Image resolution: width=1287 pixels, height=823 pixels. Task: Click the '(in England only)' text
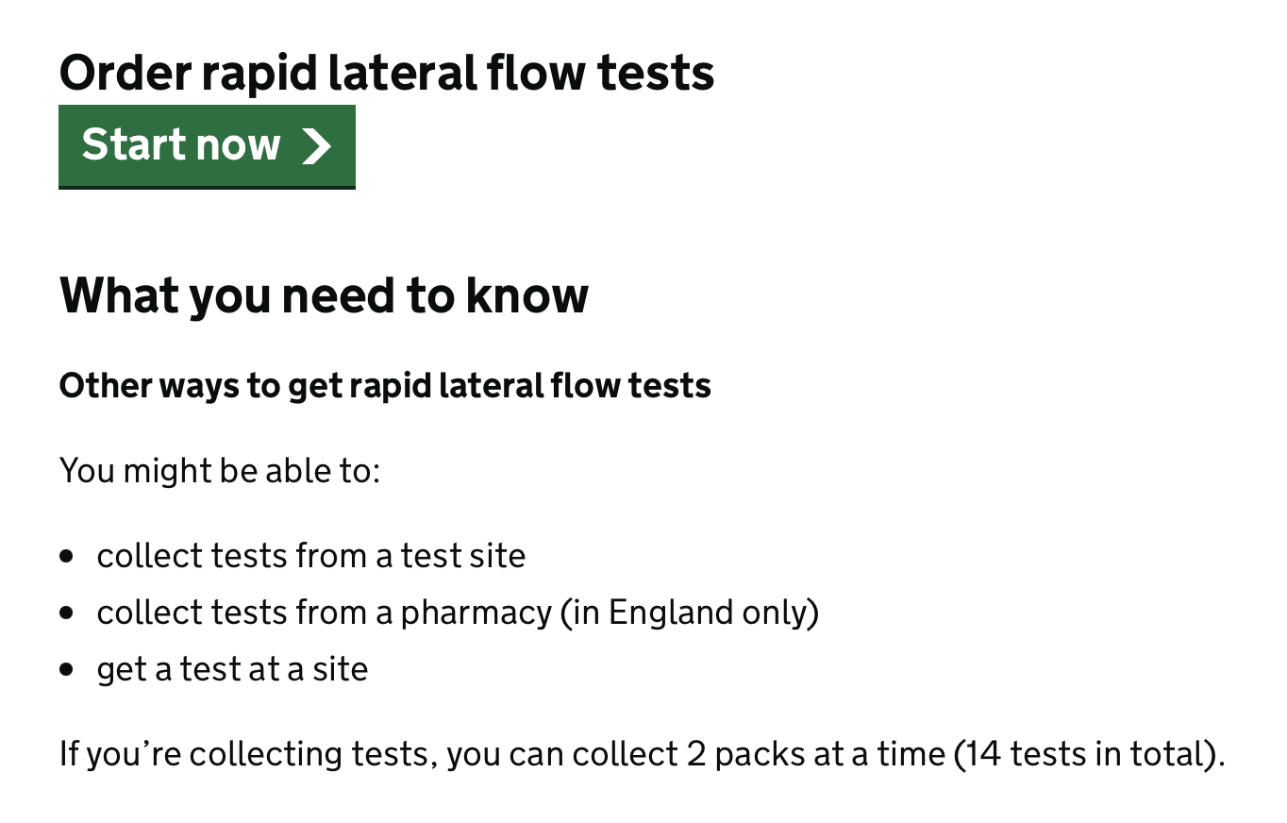690,613
